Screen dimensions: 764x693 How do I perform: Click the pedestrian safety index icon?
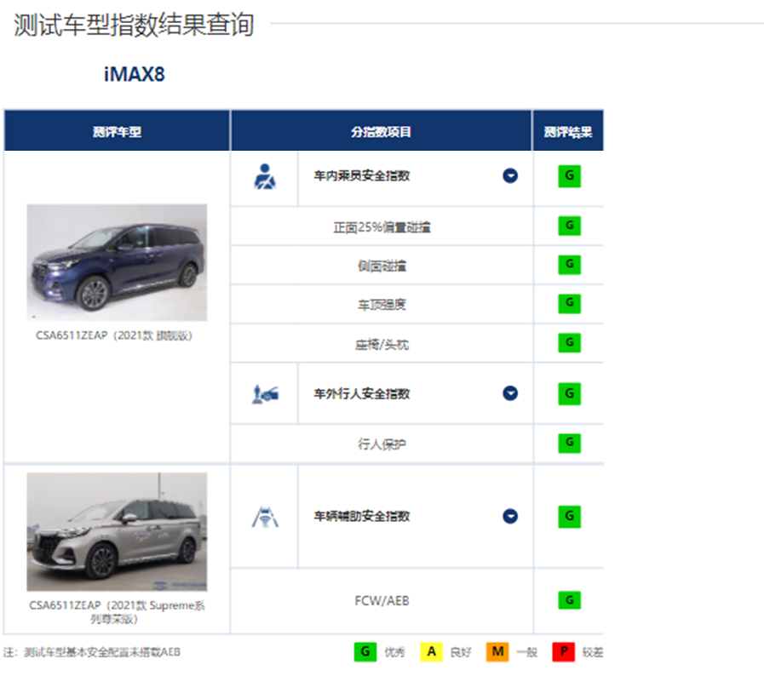(x=265, y=393)
